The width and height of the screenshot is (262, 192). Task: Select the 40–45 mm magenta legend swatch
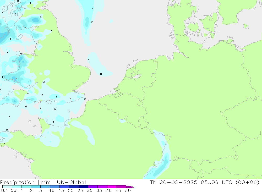pyautogui.click(x=112, y=187)
